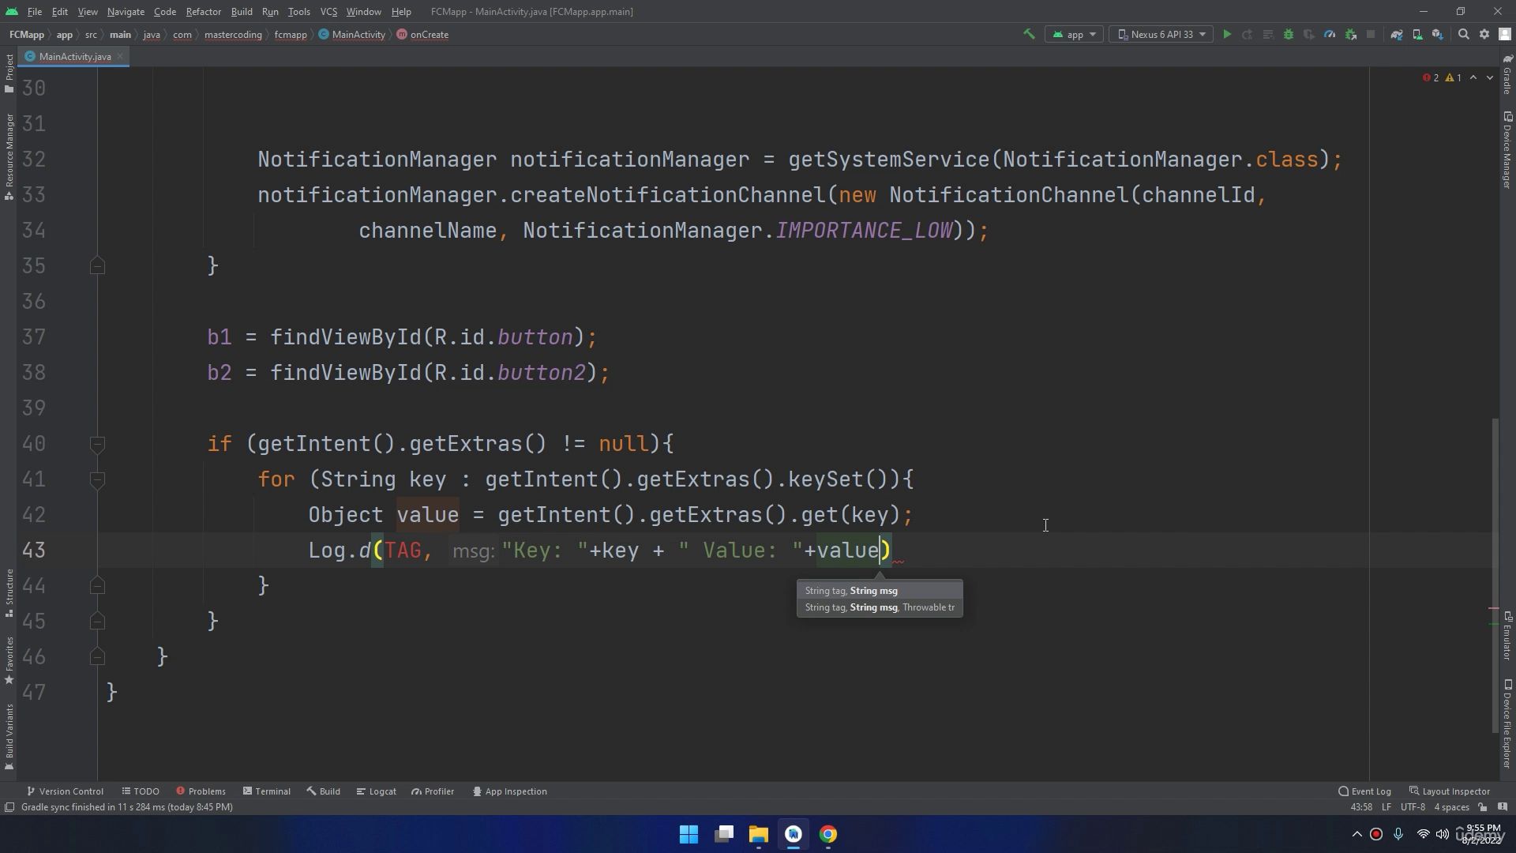Open the UTF-8 encoding selector
Image resolution: width=1516 pixels, height=853 pixels.
1413,807
